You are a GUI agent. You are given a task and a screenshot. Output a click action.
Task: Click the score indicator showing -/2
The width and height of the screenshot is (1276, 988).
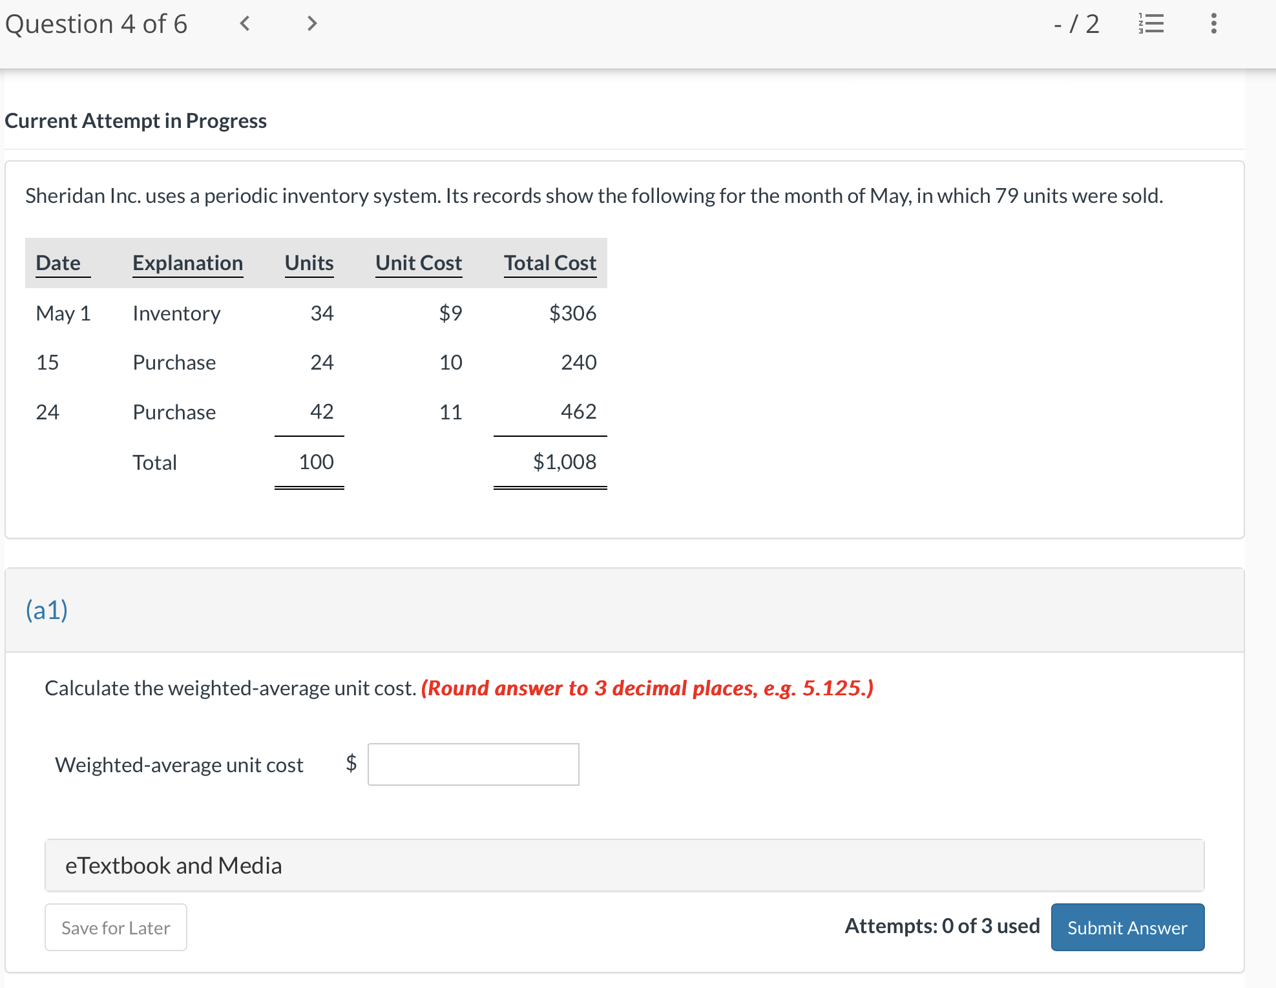1075,24
